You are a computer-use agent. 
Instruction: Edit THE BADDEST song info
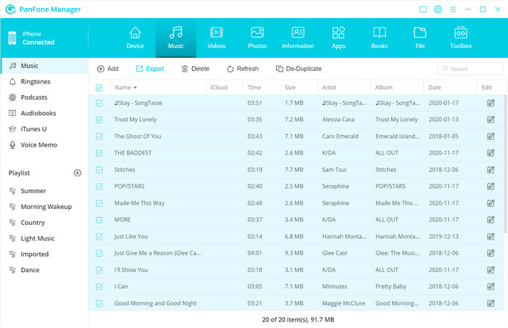(x=491, y=153)
